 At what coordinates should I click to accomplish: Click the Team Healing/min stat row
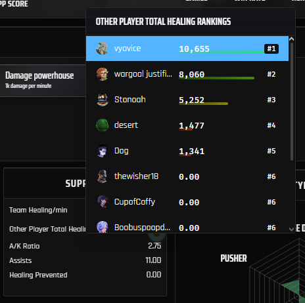point(47,210)
